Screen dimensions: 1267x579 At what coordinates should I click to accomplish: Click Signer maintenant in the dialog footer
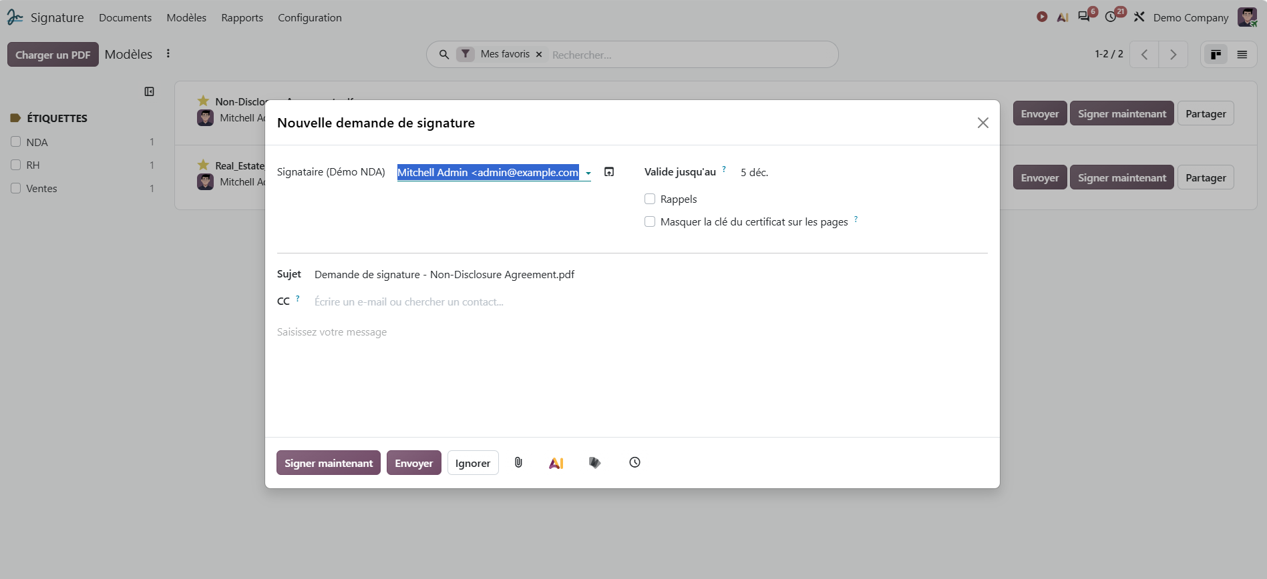coord(329,463)
